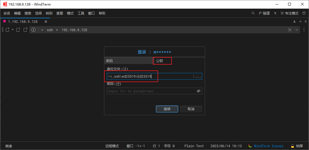Open the search magnifier icon
309x150 pixels.
point(253,13)
